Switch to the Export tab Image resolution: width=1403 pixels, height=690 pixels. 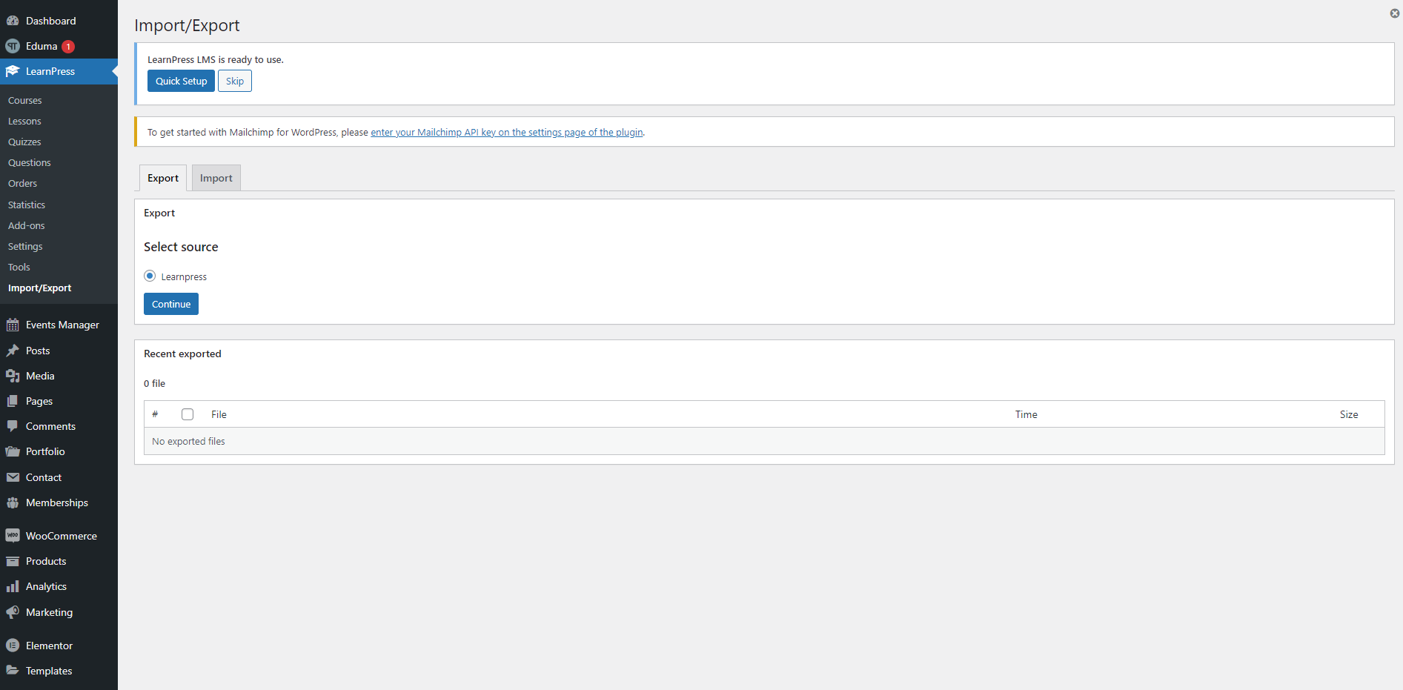pyautogui.click(x=163, y=178)
